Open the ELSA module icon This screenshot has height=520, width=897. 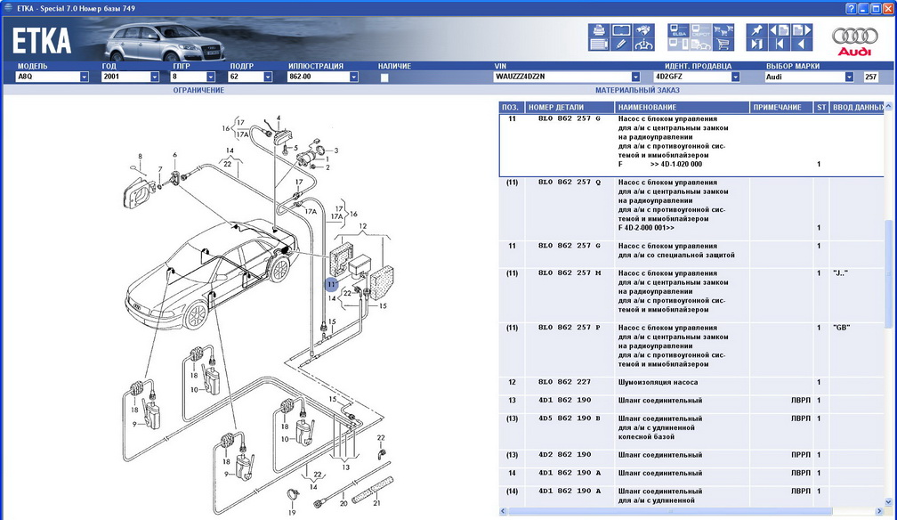pos(677,29)
